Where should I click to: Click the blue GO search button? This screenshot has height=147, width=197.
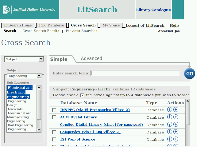coord(190,73)
